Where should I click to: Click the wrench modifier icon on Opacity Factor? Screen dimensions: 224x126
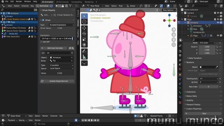click(29, 31)
